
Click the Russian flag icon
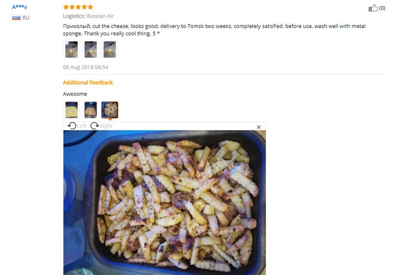16,17
